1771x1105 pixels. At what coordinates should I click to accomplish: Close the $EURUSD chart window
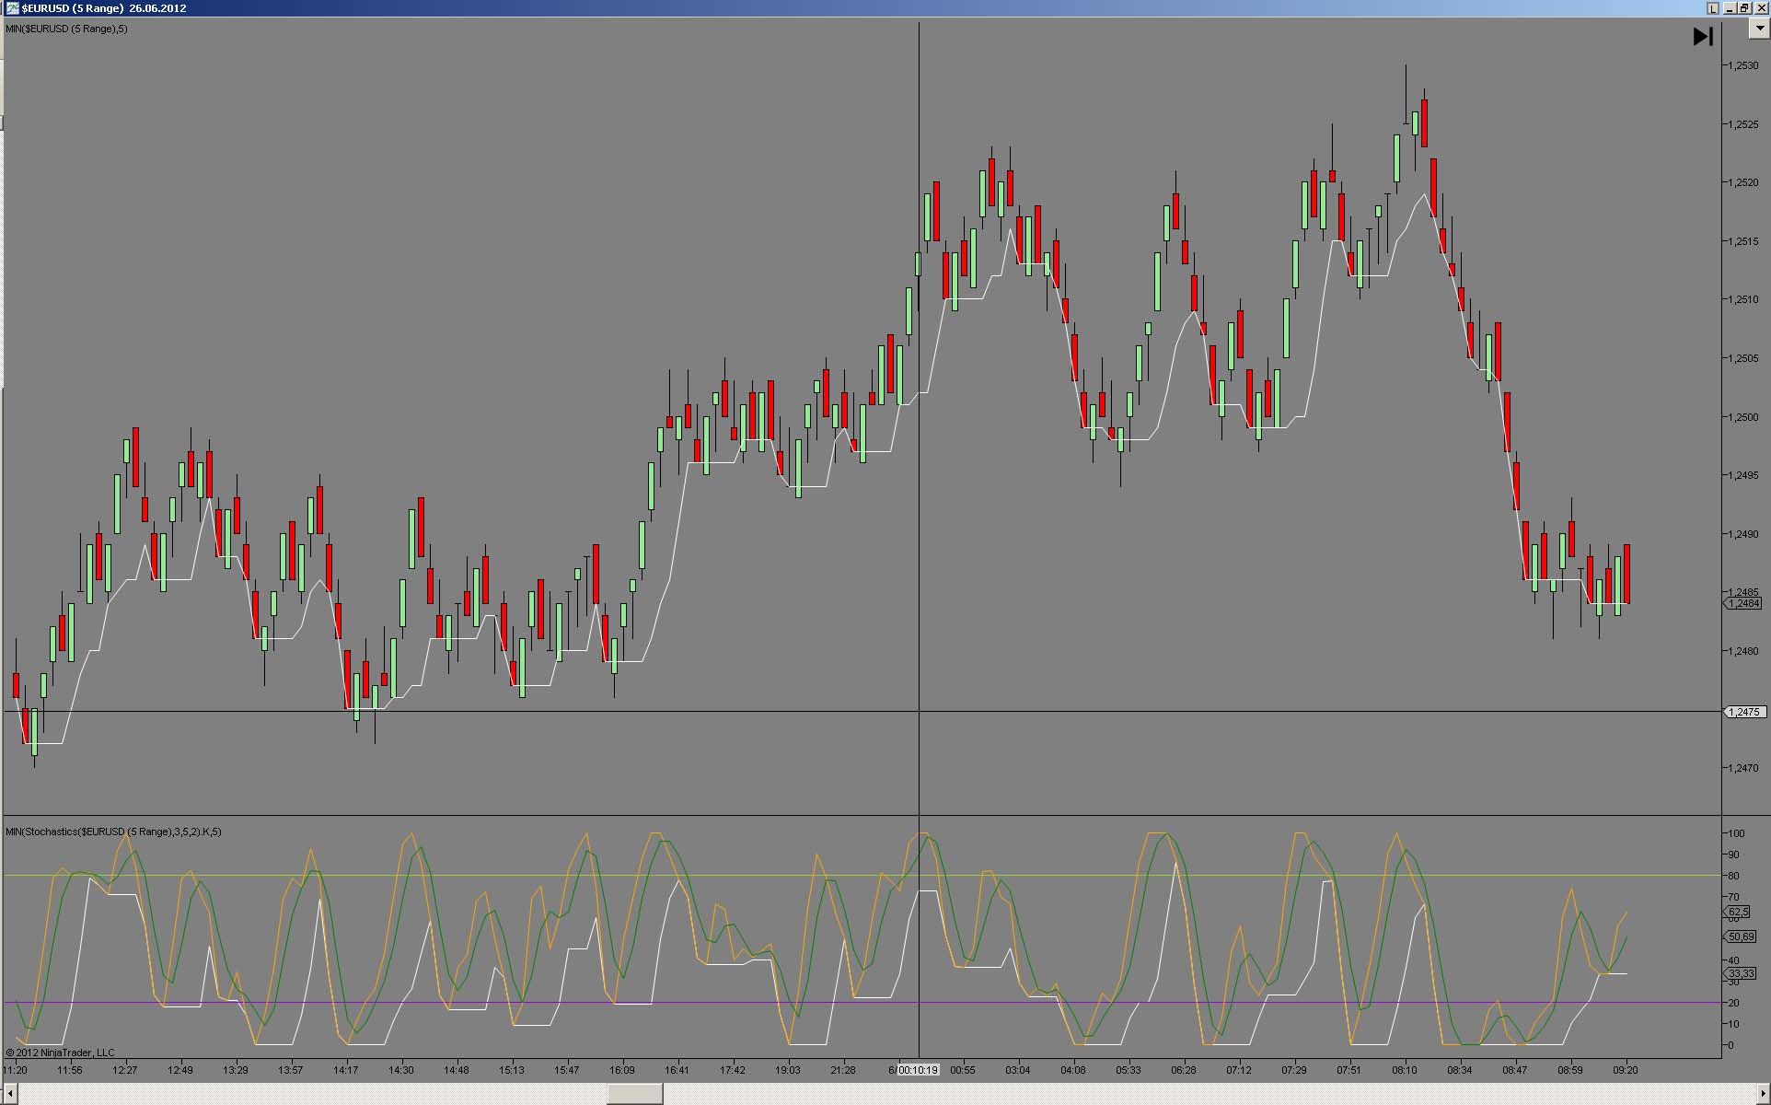tap(1760, 8)
